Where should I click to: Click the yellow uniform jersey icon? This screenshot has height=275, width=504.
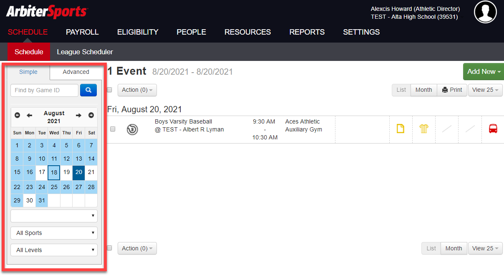click(424, 129)
